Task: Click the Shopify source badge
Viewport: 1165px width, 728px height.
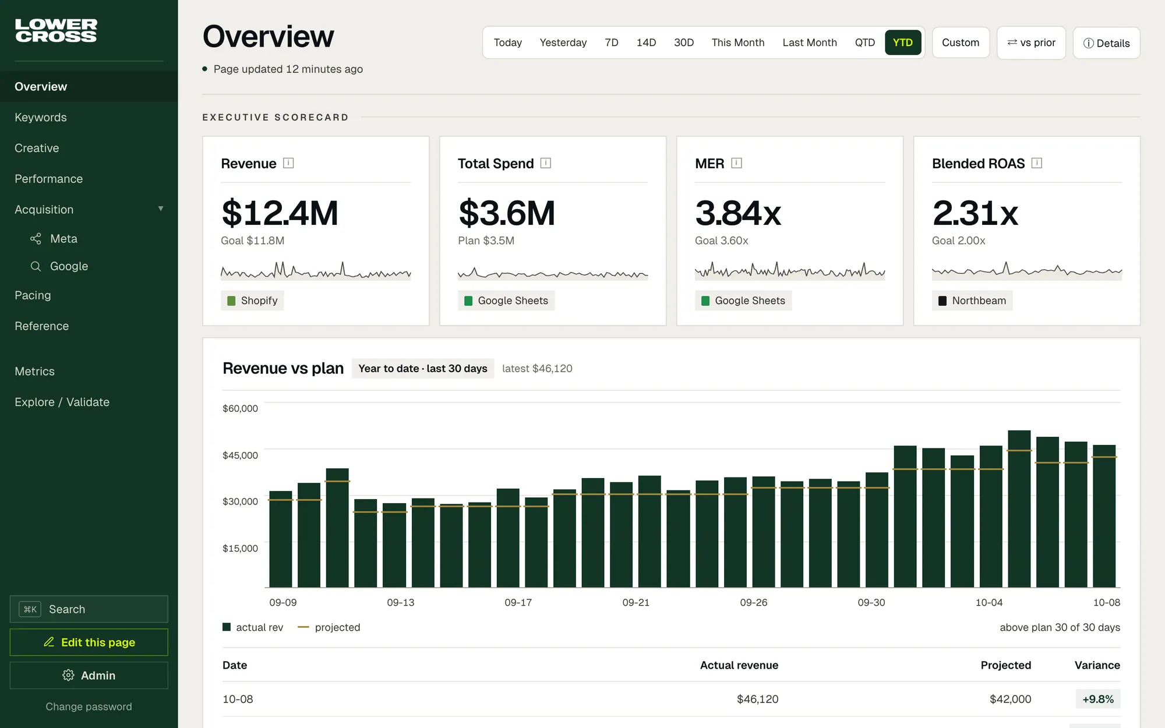Action: click(252, 301)
